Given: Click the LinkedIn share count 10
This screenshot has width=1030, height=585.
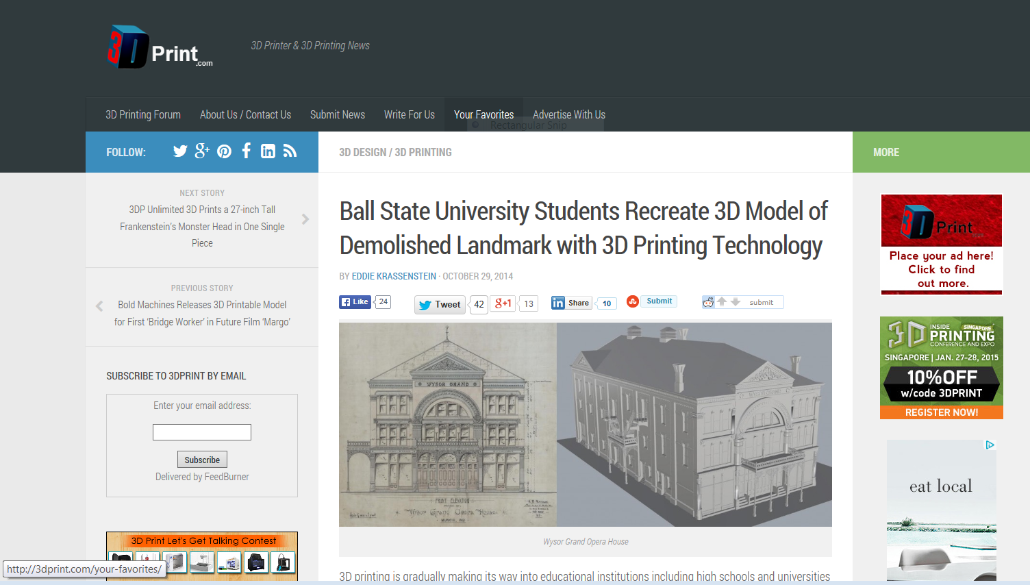Looking at the screenshot, I should pos(607,303).
